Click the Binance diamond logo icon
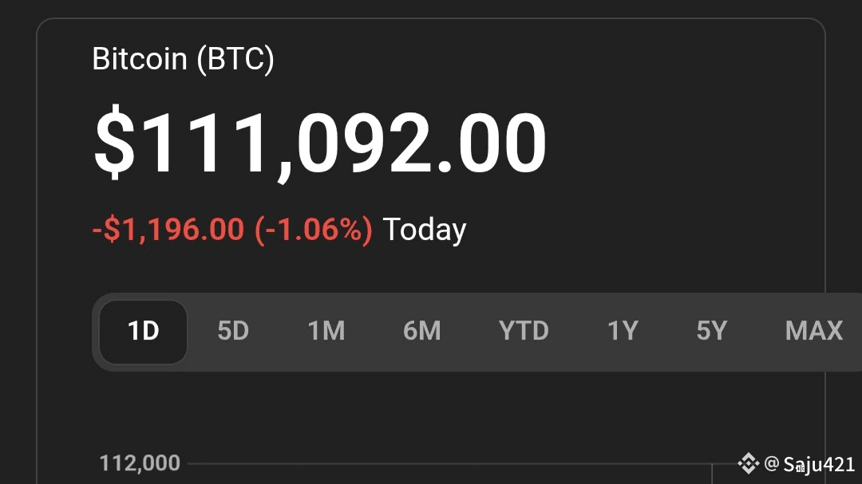The height and width of the screenshot is (484, 862). tap(748, 463)
